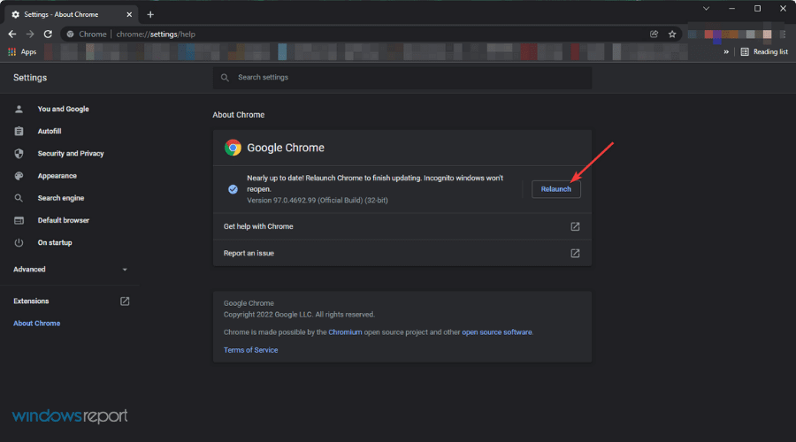Viewport: 796px width, 442px height.
Task: Open Appearance settings
Action: pos(57,176)
